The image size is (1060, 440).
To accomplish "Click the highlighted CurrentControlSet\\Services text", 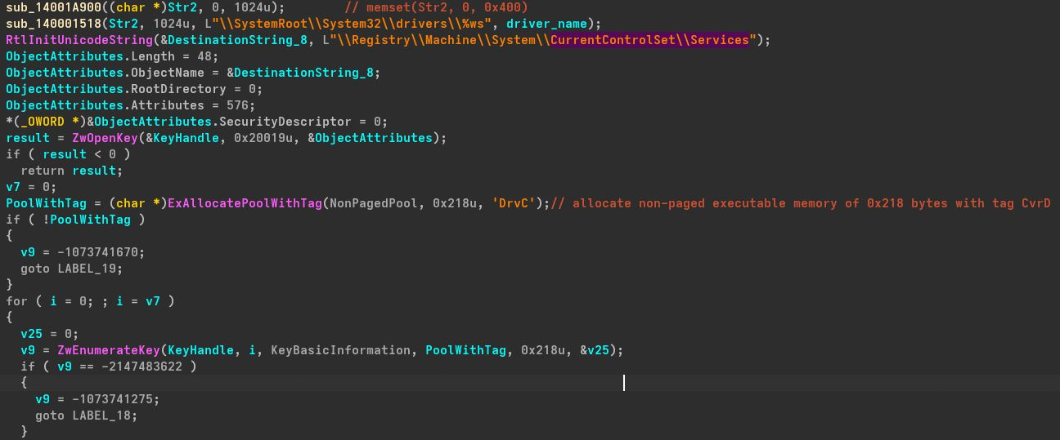I will (x=650, y=40).
